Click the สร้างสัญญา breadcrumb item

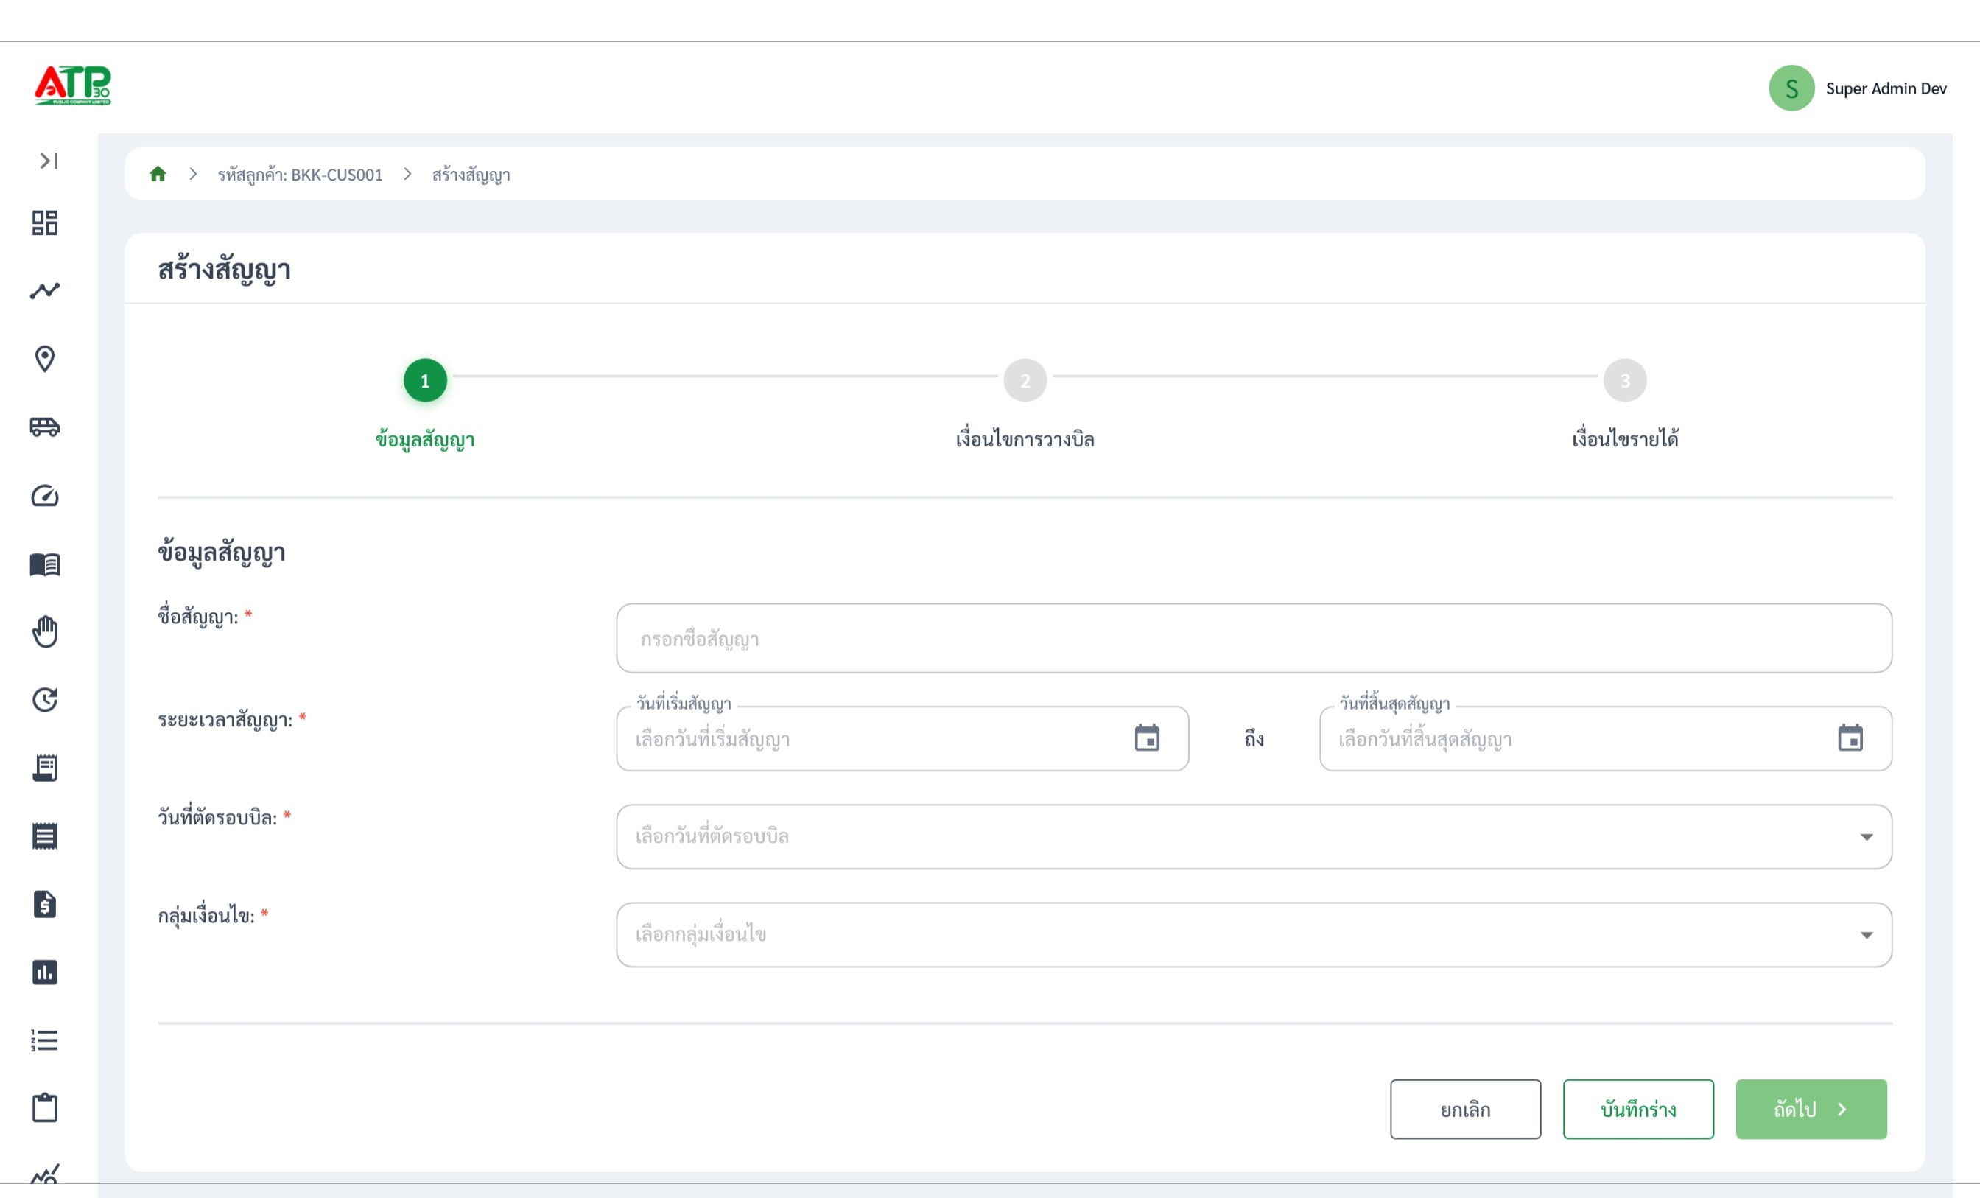(471, 175)
